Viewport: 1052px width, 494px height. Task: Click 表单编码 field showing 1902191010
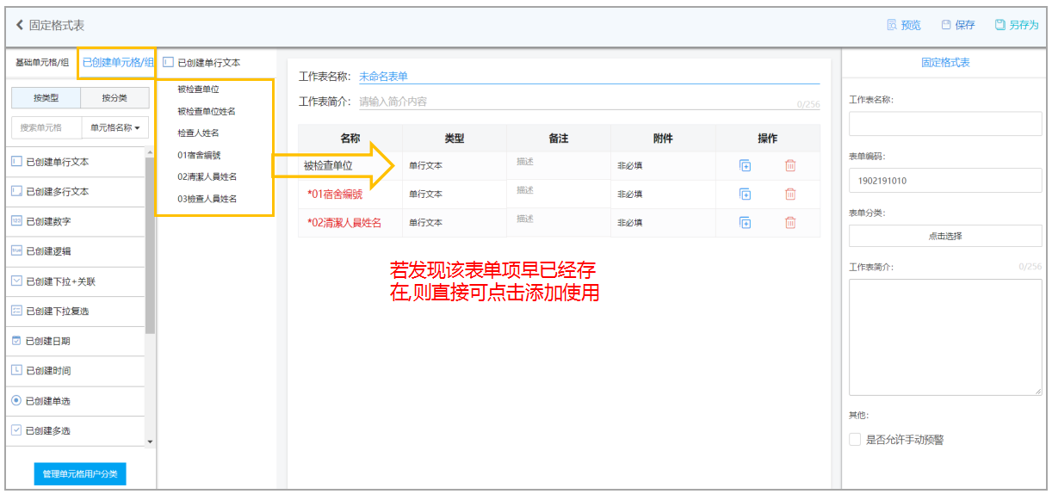[x=945, y=181]
